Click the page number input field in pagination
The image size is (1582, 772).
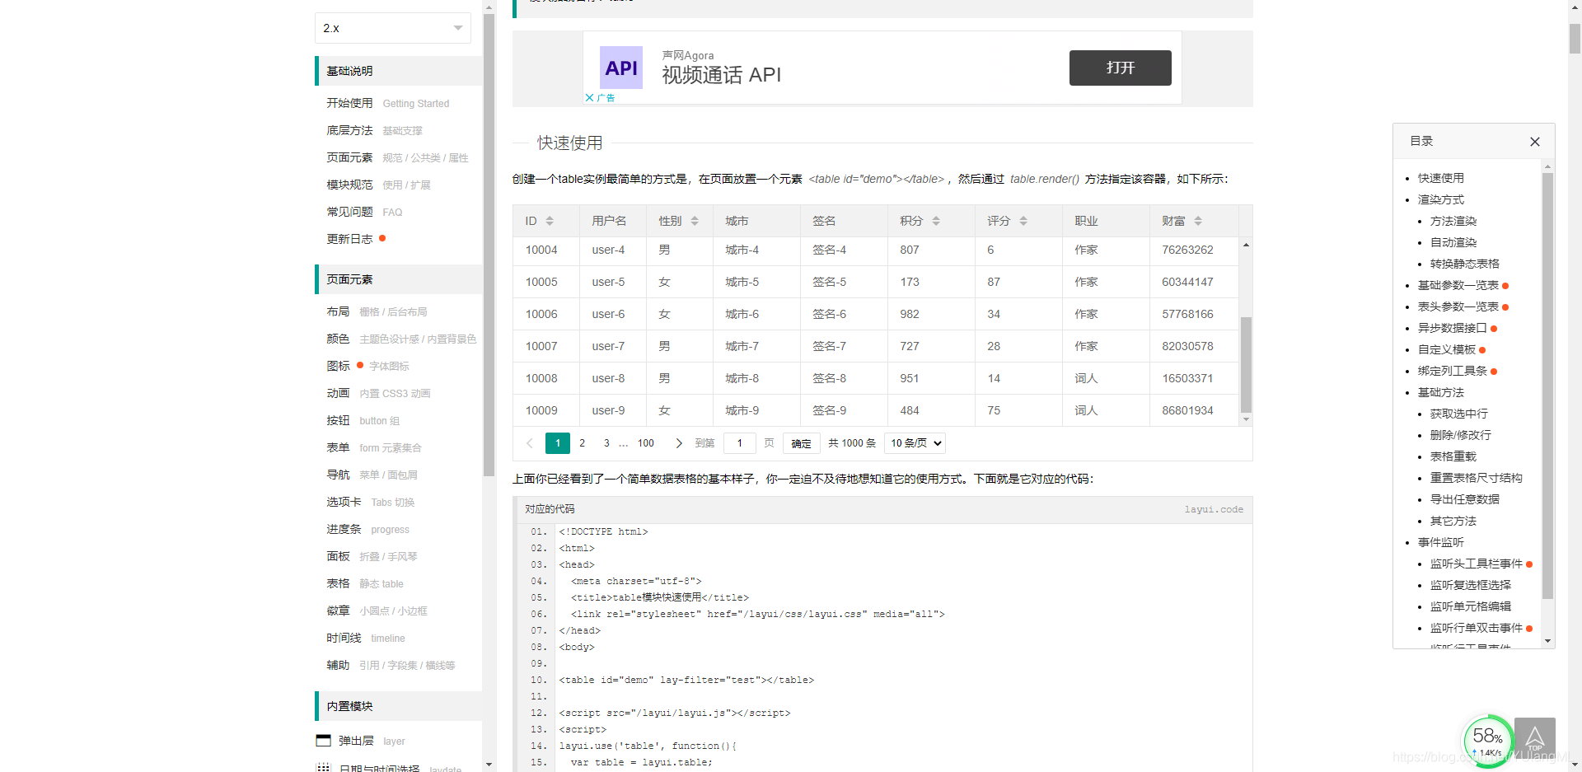click(739, 443)
